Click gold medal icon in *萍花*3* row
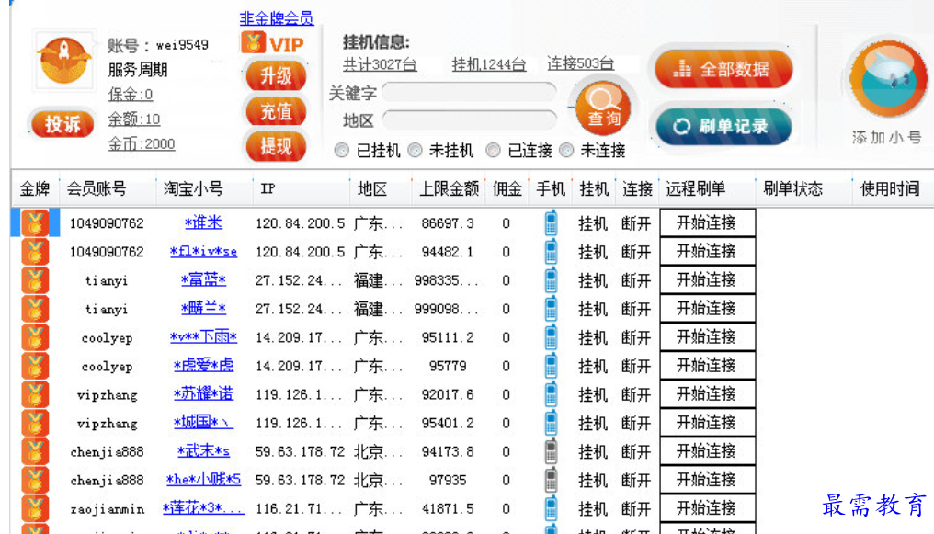Screen dimensions: 934x534 click(x=35, y=509)
